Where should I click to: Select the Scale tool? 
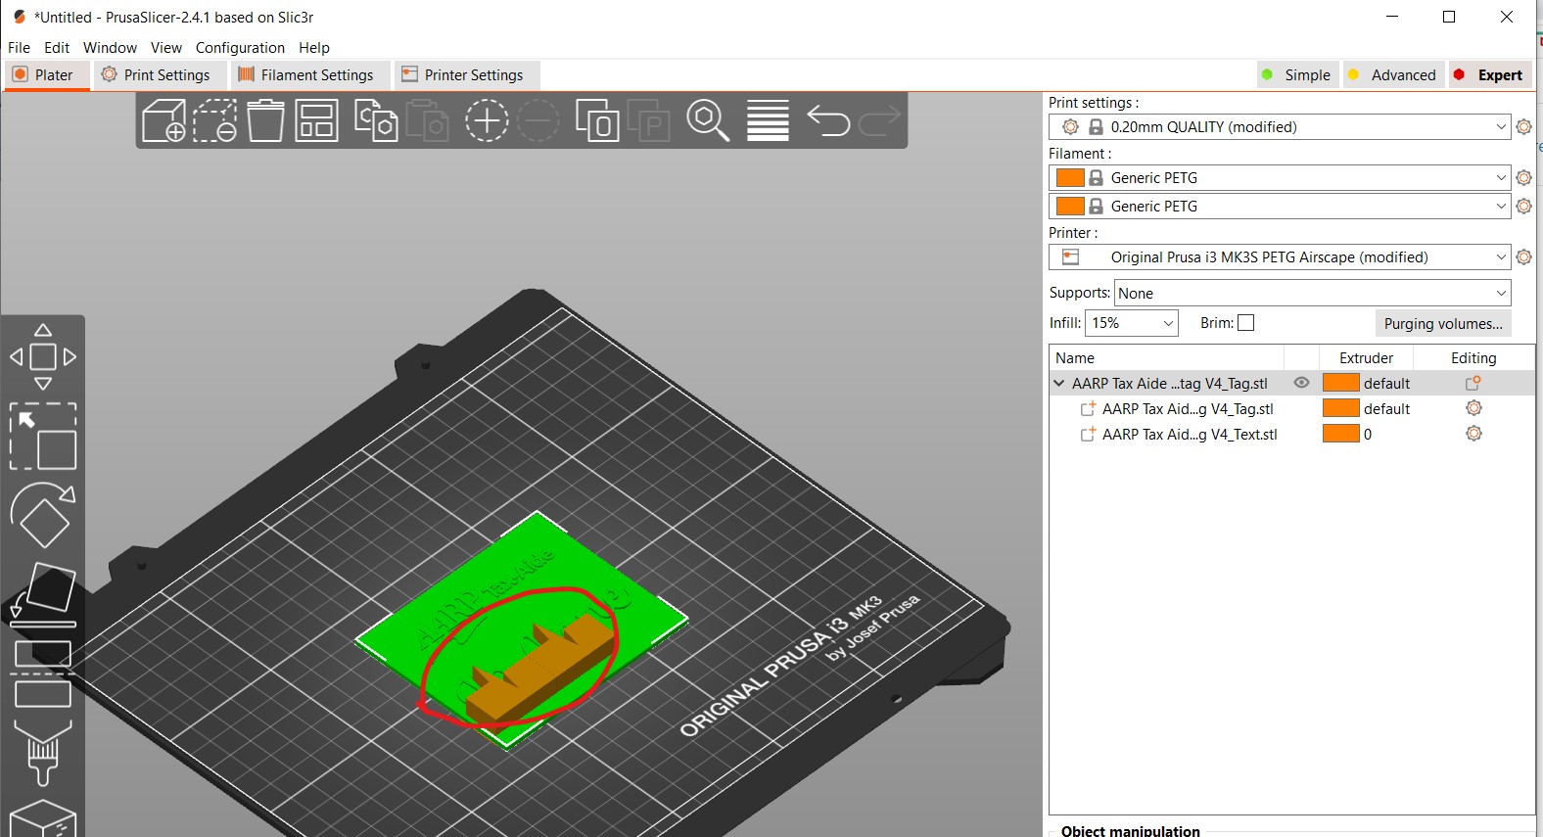[43, 436]
